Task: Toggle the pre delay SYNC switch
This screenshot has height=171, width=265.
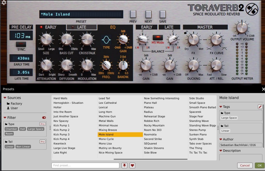Action: pos(21,44)
